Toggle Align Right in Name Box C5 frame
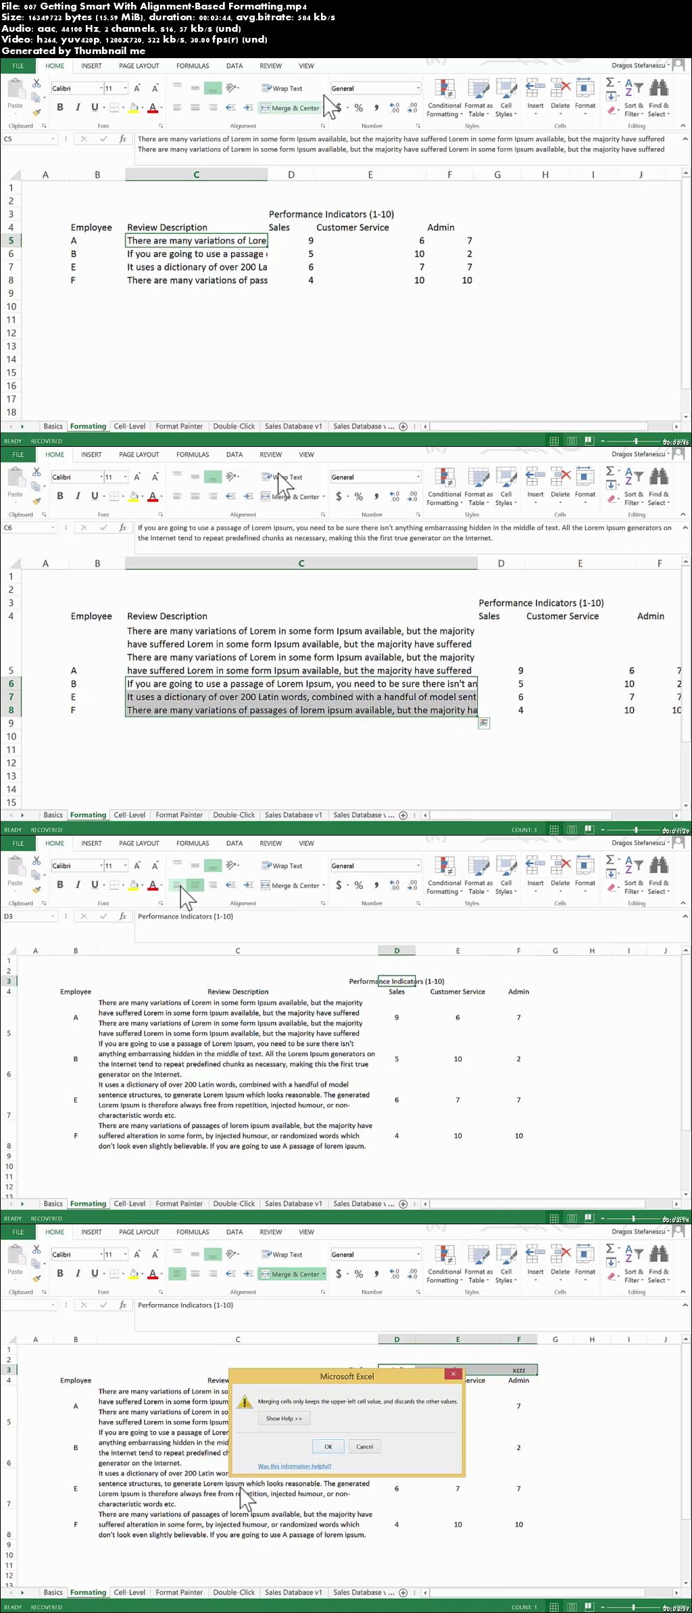Image resolution: width=692 pixels, height=1613 pixels. tap(213, 107)
